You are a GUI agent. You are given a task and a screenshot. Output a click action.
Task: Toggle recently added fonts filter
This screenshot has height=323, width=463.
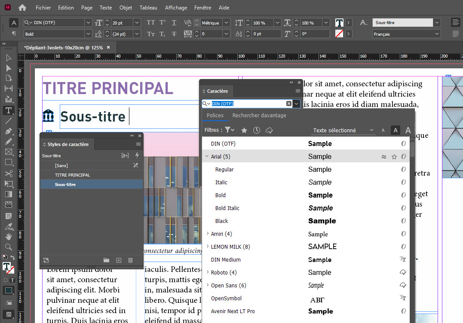click(x=257, y=130)
